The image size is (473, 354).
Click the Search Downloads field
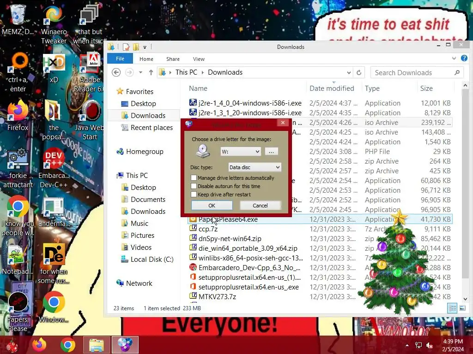[417, 72]
